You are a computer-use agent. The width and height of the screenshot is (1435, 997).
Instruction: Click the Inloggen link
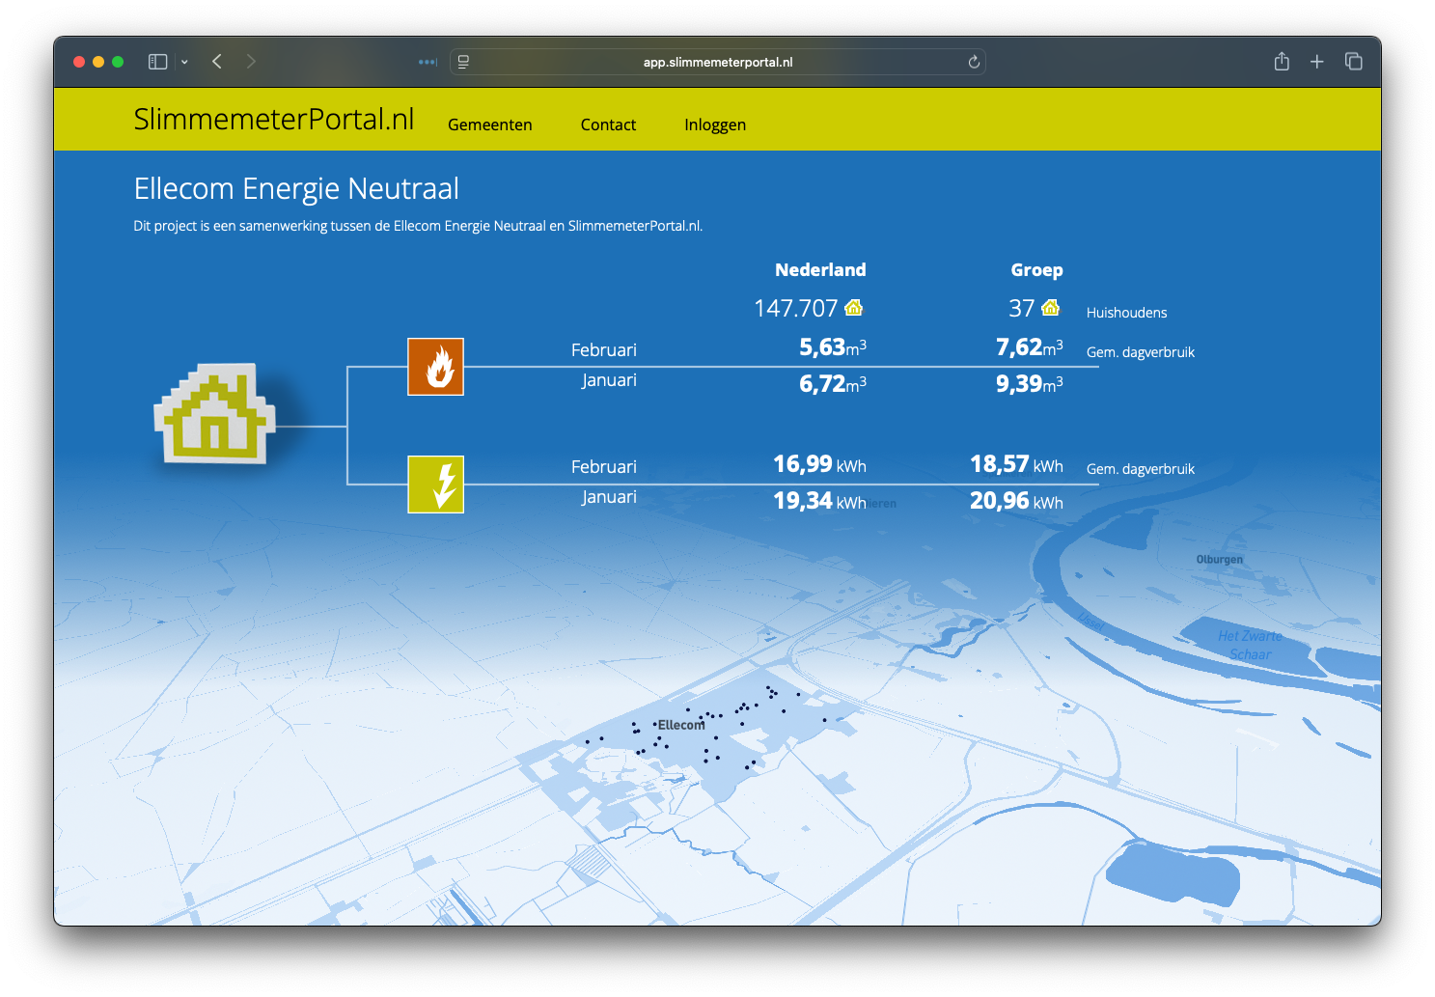714,125
